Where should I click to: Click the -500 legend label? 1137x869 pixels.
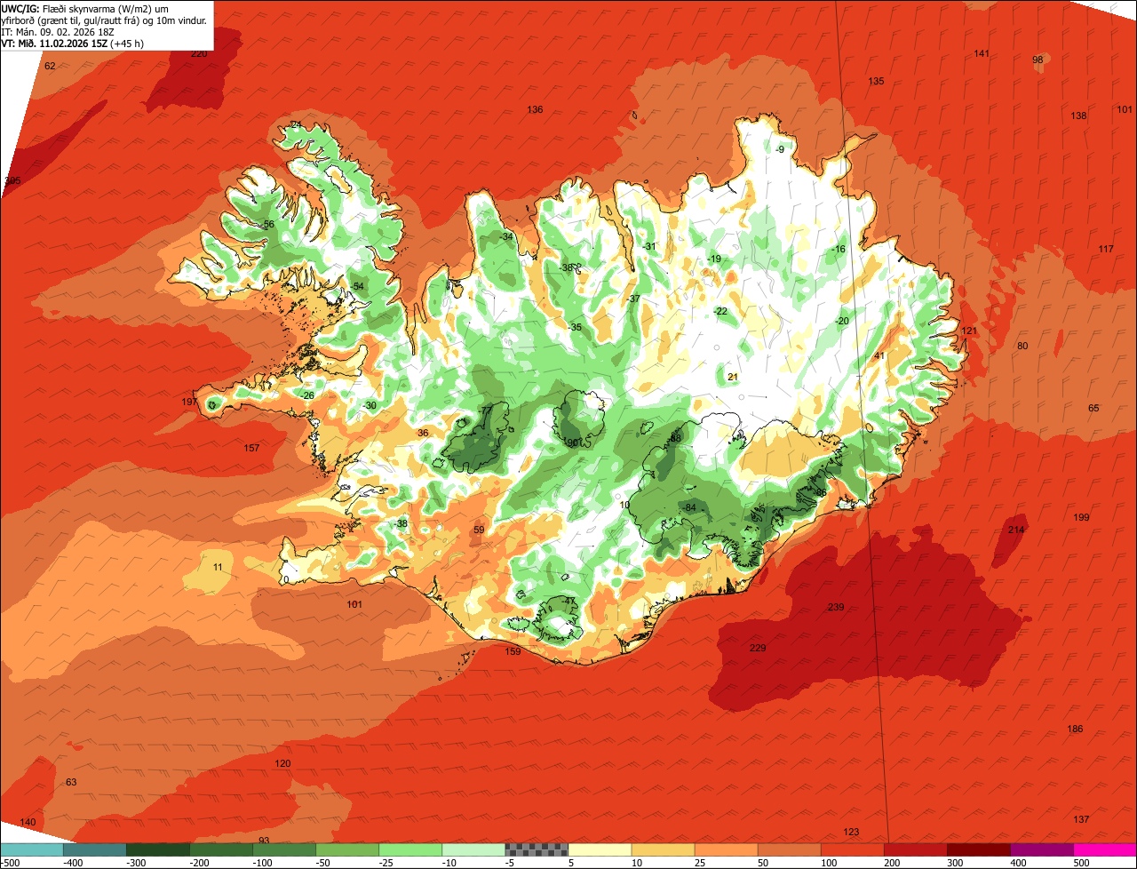click(11, 863)
